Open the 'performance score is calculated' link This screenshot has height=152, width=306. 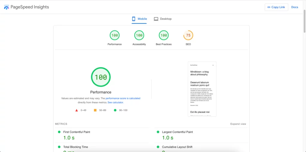click(x=123, y=98)
